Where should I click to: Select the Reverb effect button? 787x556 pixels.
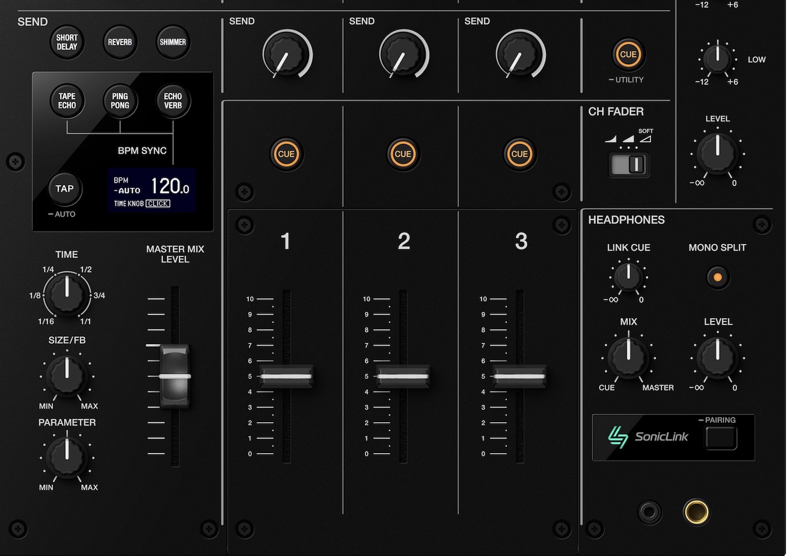pyautogui.click(x=120, y=42)
